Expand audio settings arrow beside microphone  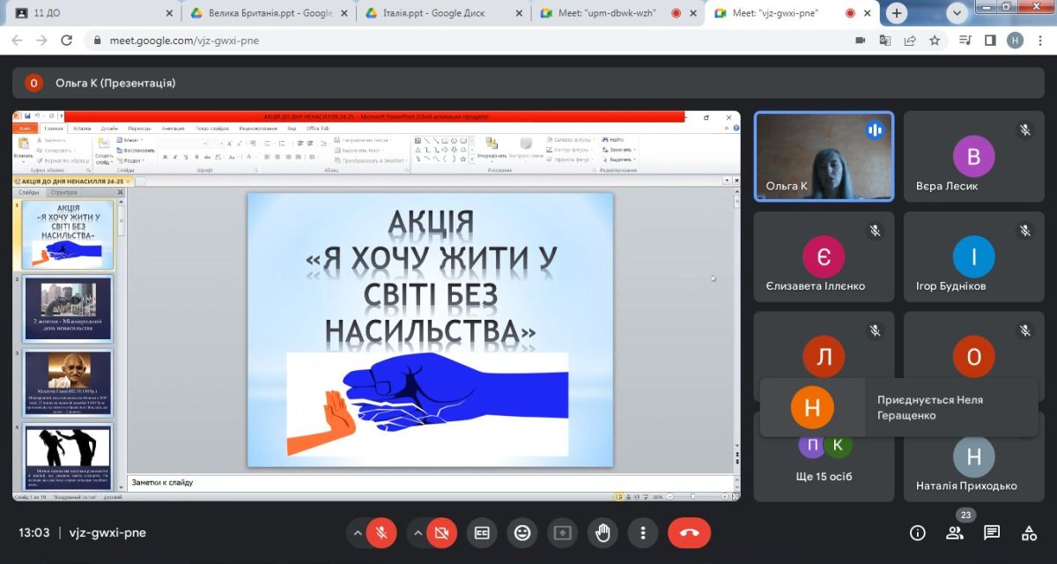(x=357, y=532)
